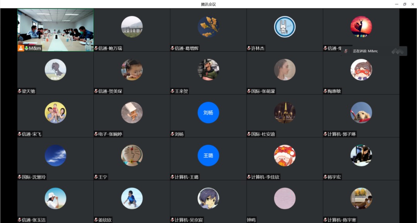This screenshot has height=223, width=417.
Task: Select the M&m live video tile
Action: 55,30
